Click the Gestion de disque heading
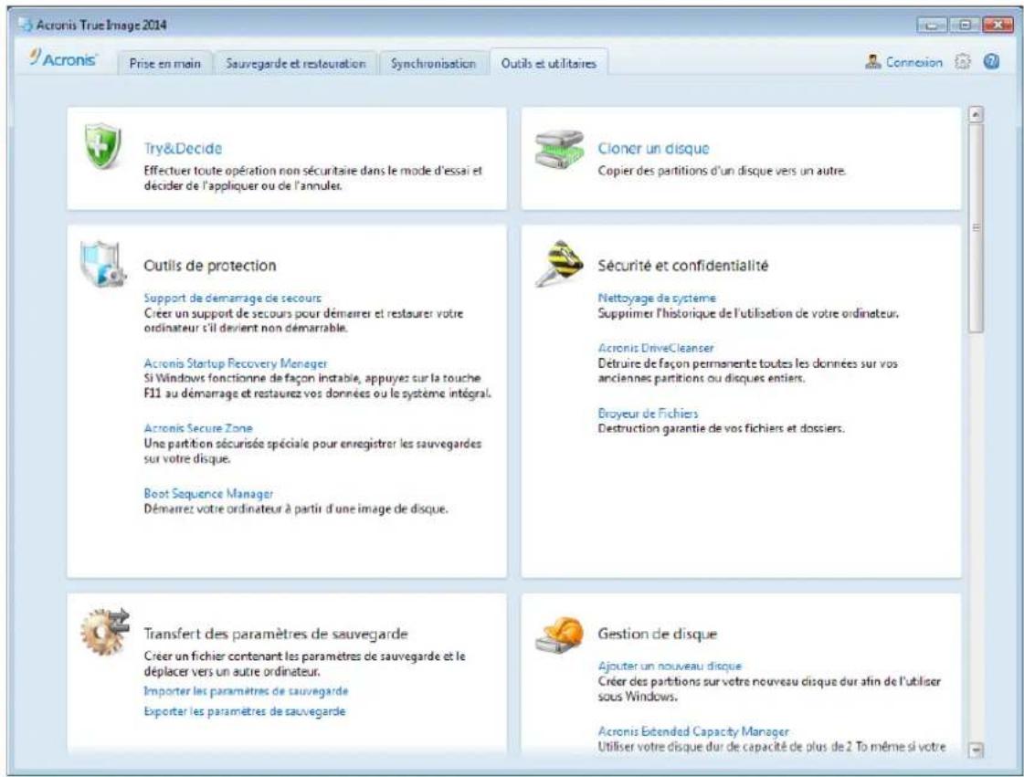 tap(657, 634)
